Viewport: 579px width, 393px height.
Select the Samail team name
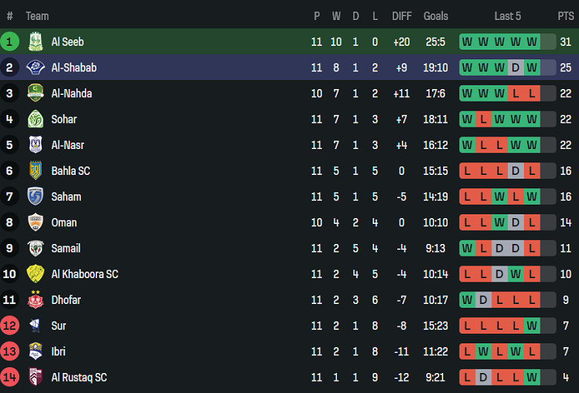(x=66, y=248)
